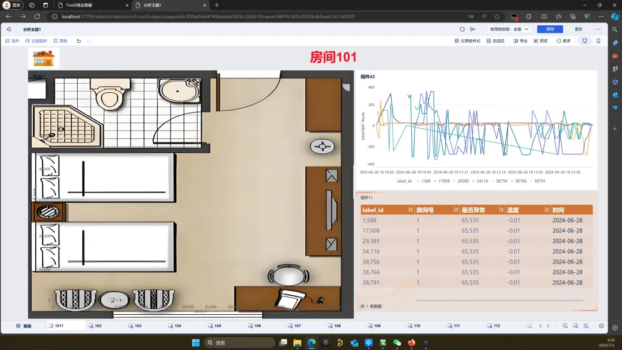Image resolution: width=622 pixels, height=350 pixels.
Task: Open the 预览 preview mode
Action: (x=540, y=41)
